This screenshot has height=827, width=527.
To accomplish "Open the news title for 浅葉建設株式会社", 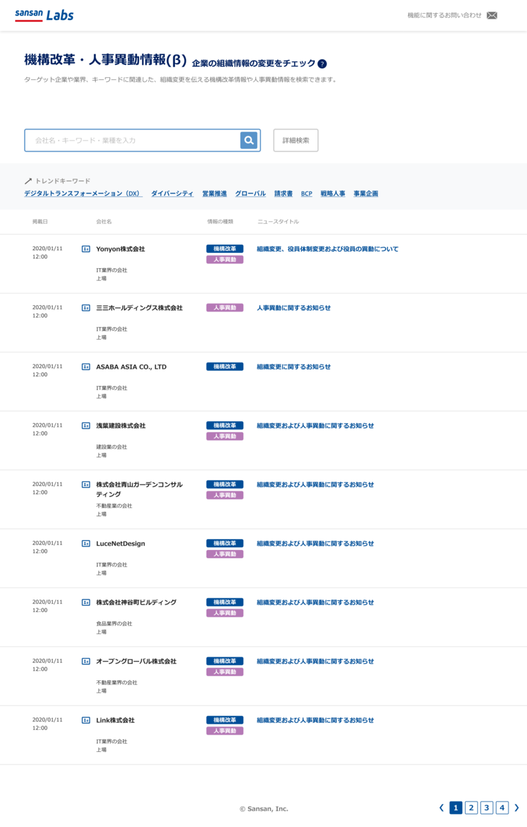I will pos(316,426).
